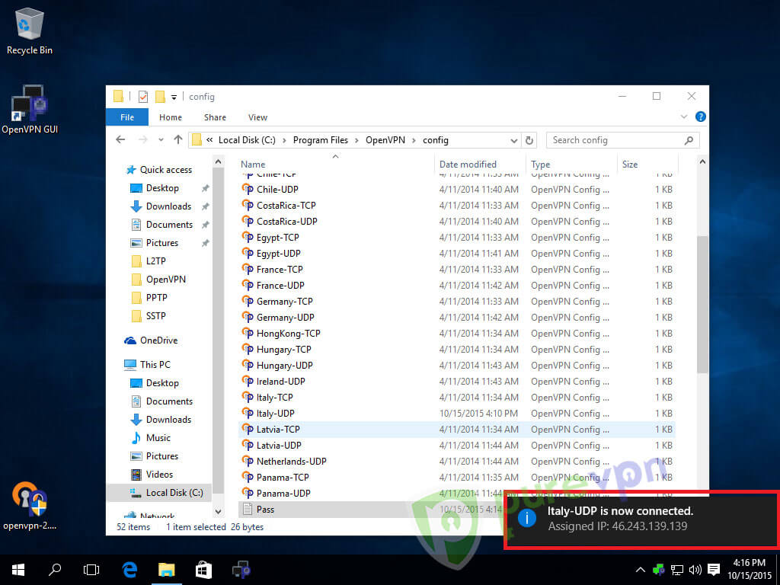Go Back using the navigation arrow
Screen dimensions: 780x585
tap(120, 140)
